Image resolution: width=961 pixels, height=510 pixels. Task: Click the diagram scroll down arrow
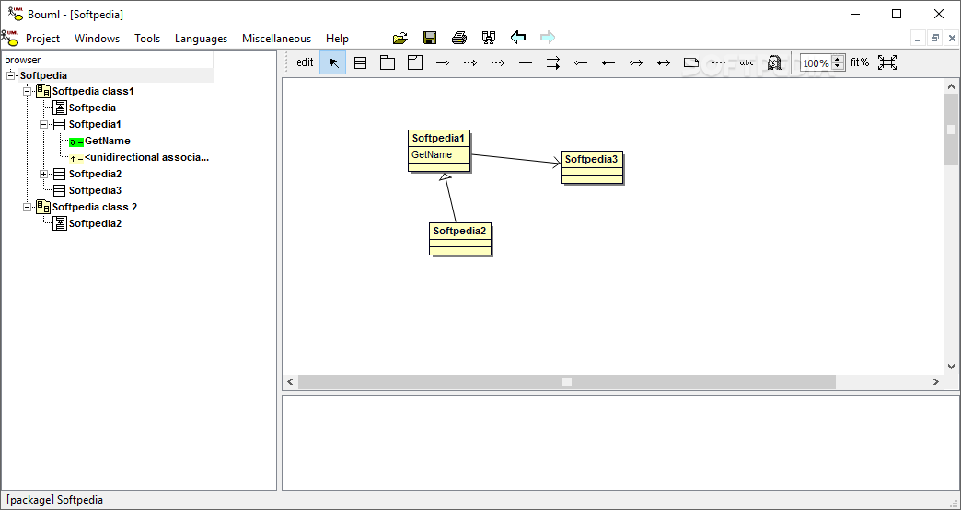coord(951,367)
